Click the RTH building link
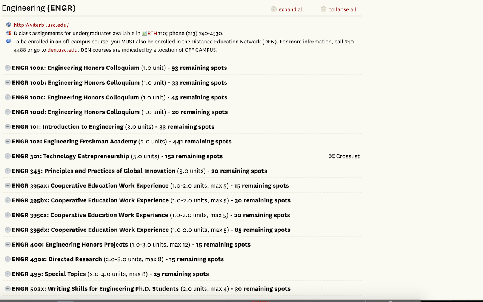The width and height of the screenshot is (483, 302). point(152,34)
